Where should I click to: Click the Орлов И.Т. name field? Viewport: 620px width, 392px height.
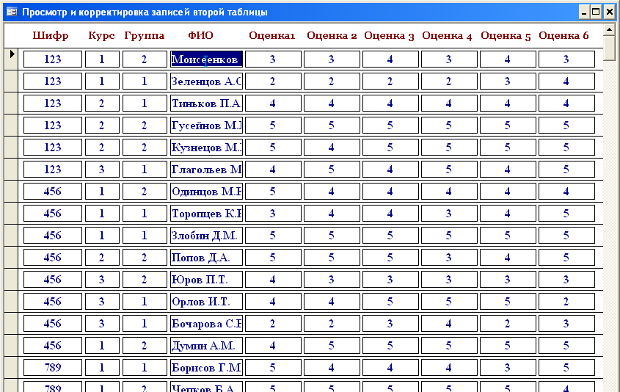click(206, 302)
